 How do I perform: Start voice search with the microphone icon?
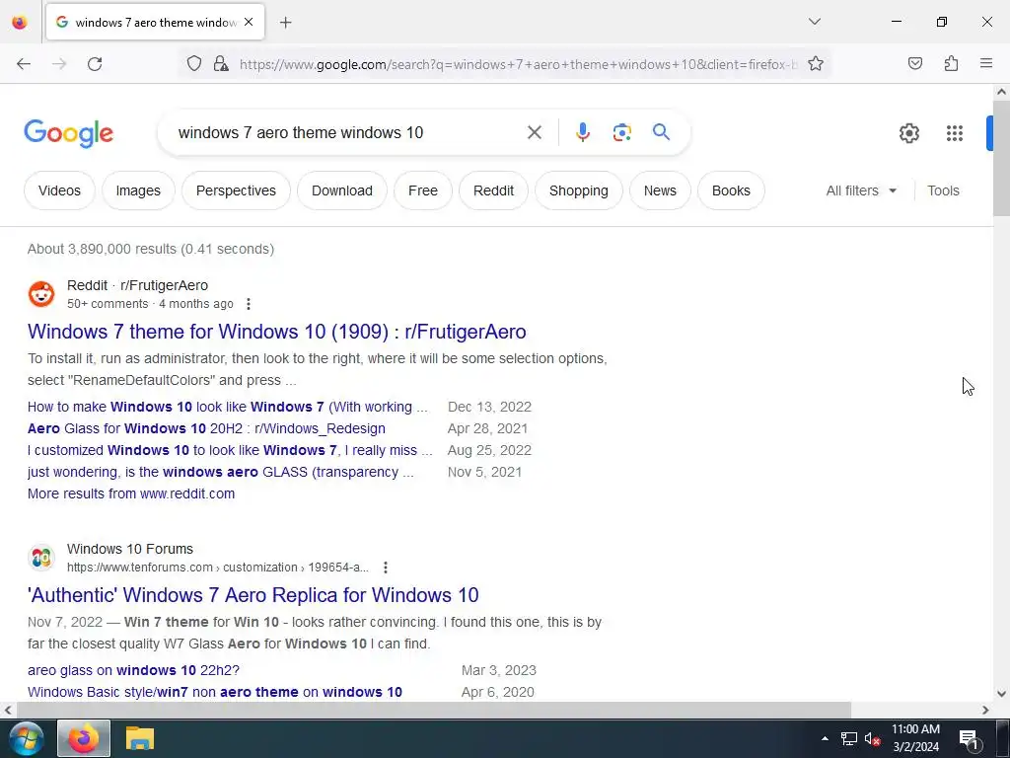point(582,132)
